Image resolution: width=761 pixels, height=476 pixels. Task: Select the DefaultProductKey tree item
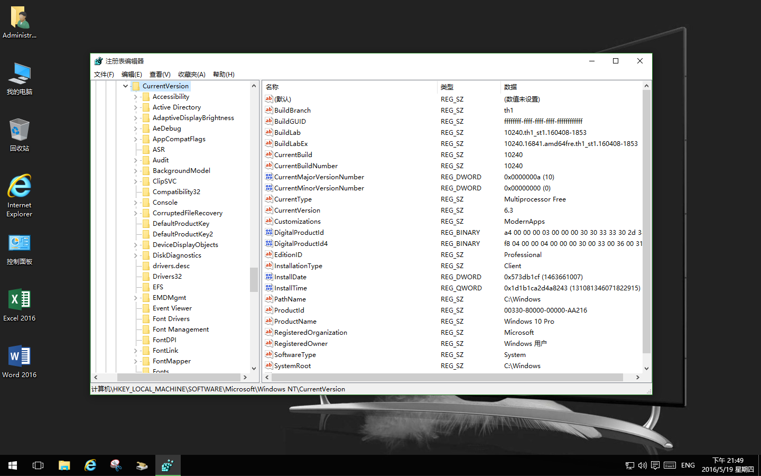click(181, 224)
